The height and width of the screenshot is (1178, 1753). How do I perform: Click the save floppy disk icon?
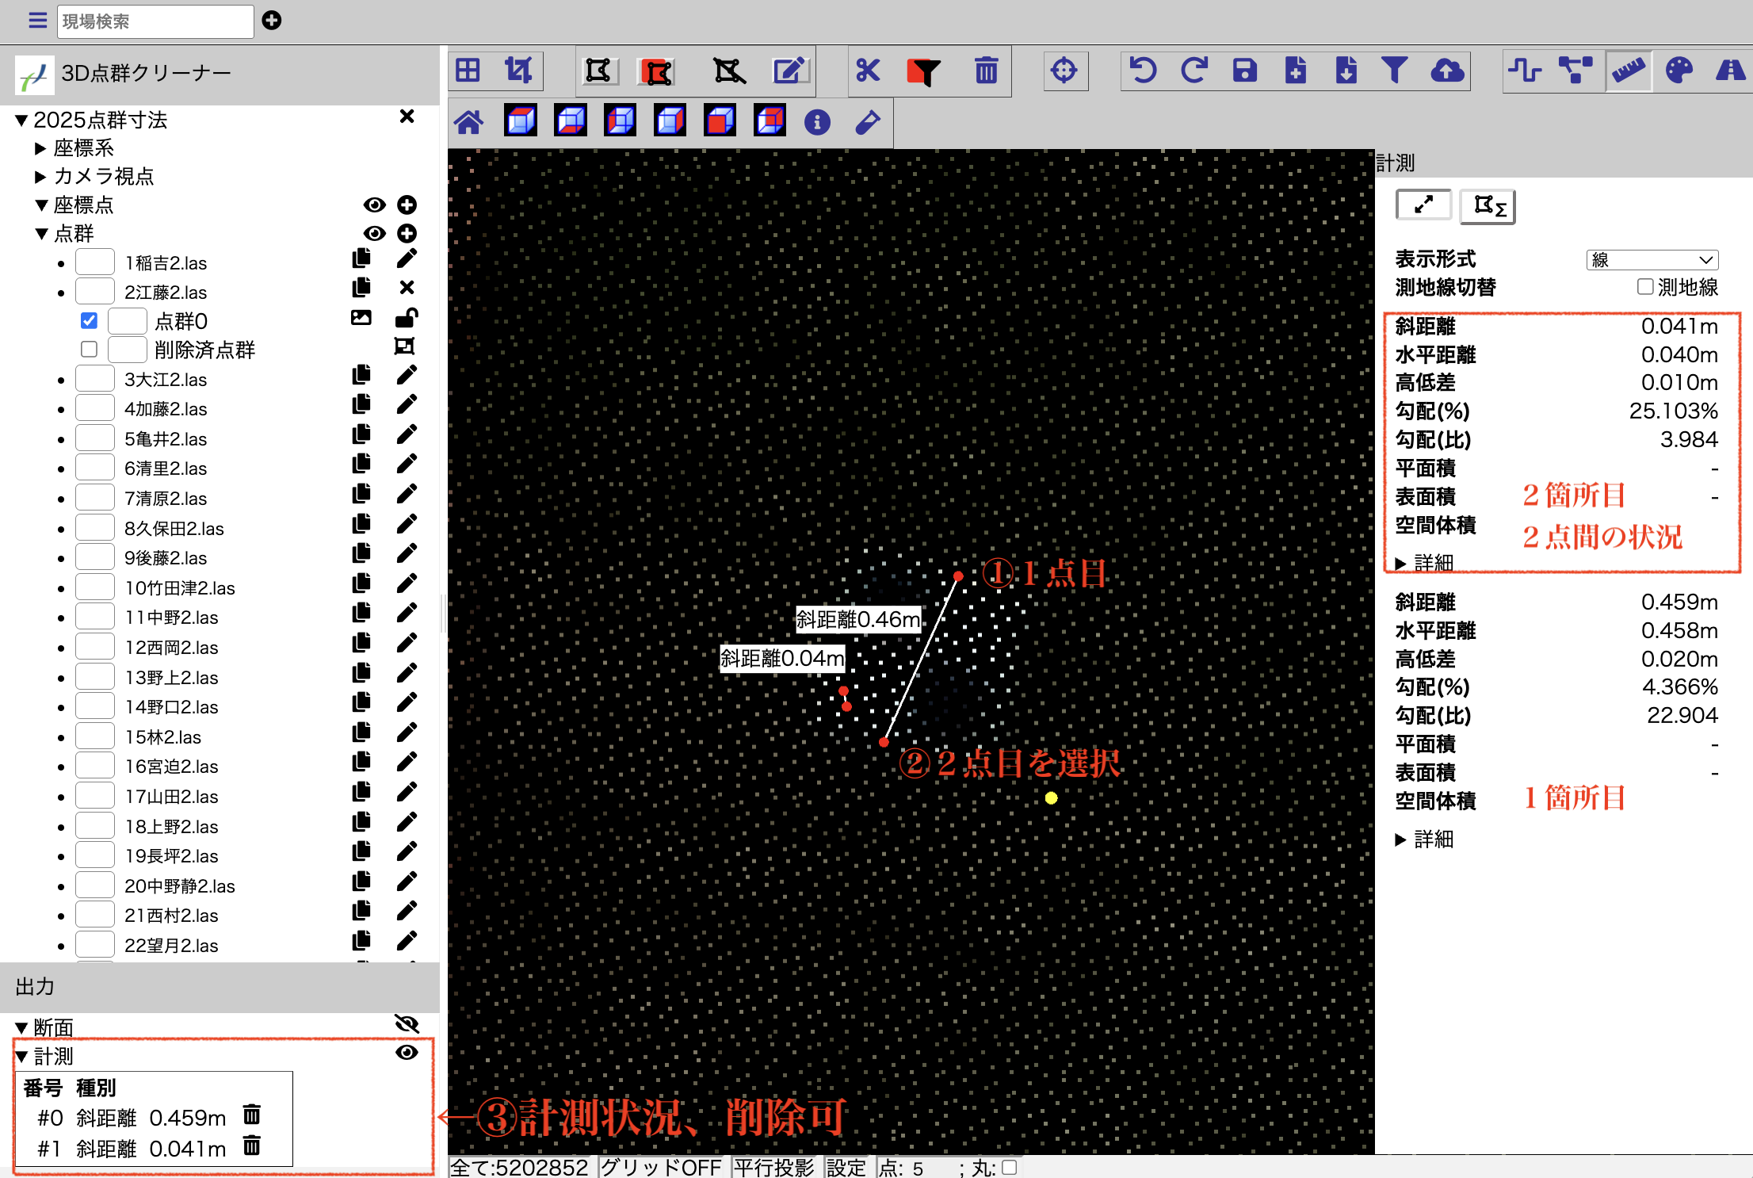pos(1244,71)
